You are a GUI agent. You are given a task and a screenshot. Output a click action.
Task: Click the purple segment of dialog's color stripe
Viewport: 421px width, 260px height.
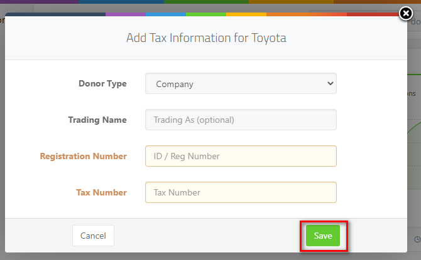coord(126,14)
